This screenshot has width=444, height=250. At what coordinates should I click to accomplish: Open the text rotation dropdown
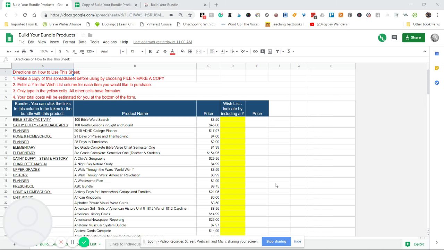pos(244,51)
